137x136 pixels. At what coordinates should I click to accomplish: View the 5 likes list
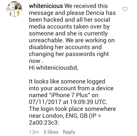click(x=51, y=132)
